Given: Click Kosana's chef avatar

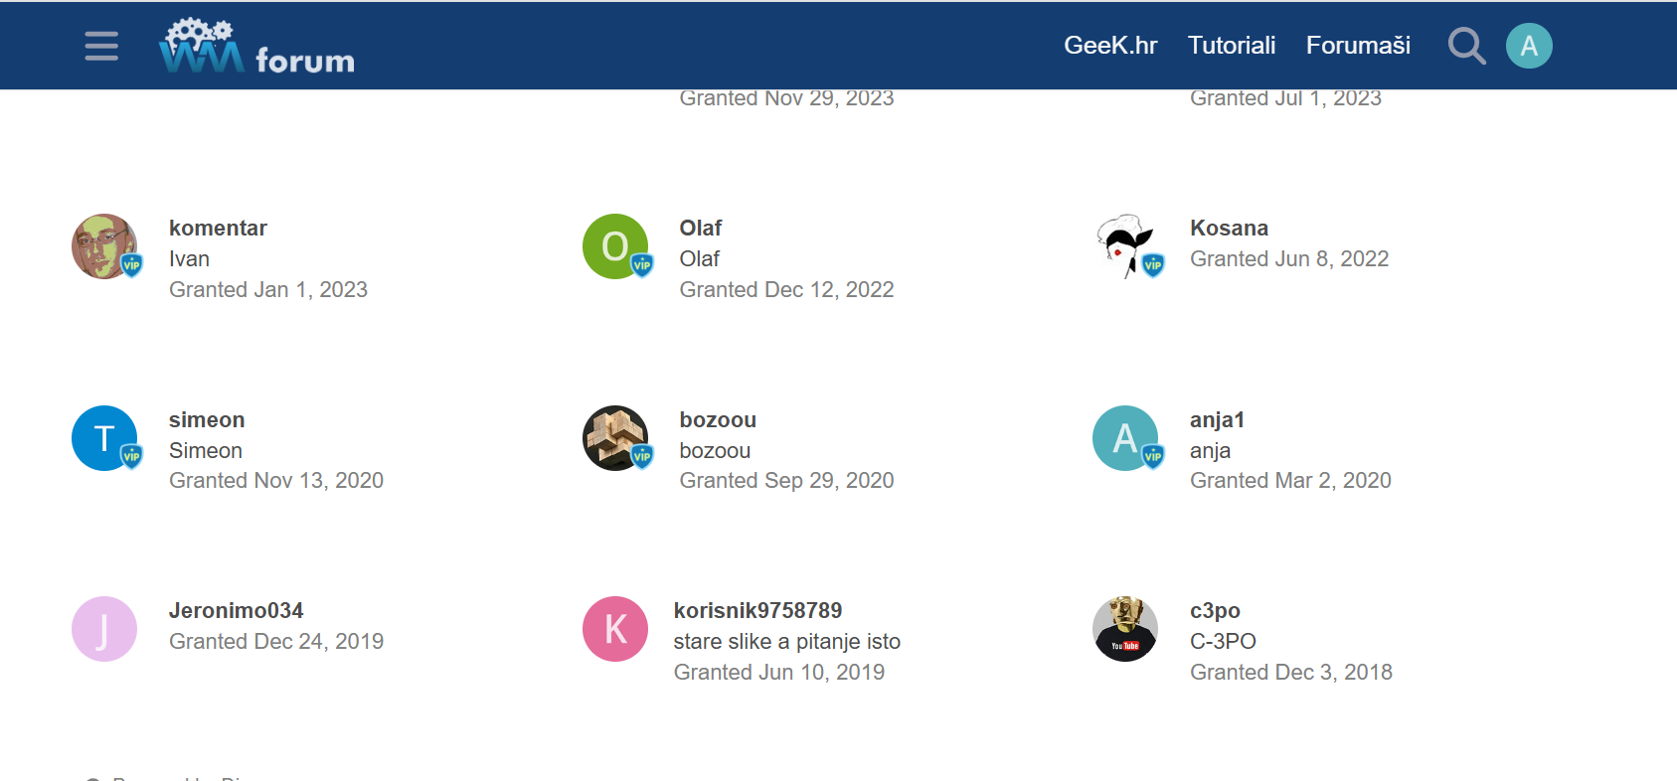Looking at the screenshot, I should (1125, 246).
